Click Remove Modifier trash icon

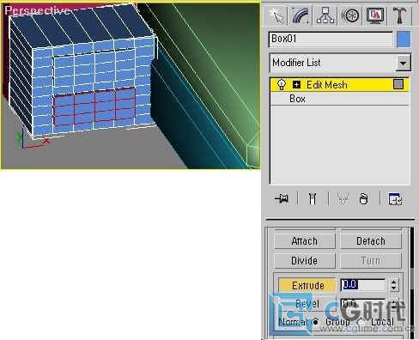coord(363,198)
